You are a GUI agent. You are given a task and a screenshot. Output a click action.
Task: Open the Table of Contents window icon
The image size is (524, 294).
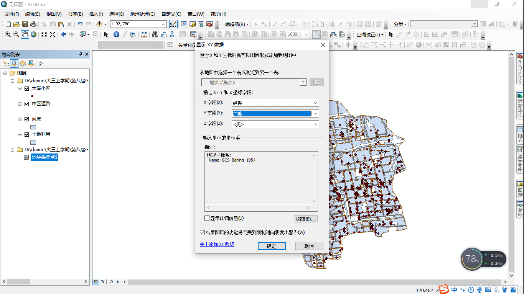[184, 24]
